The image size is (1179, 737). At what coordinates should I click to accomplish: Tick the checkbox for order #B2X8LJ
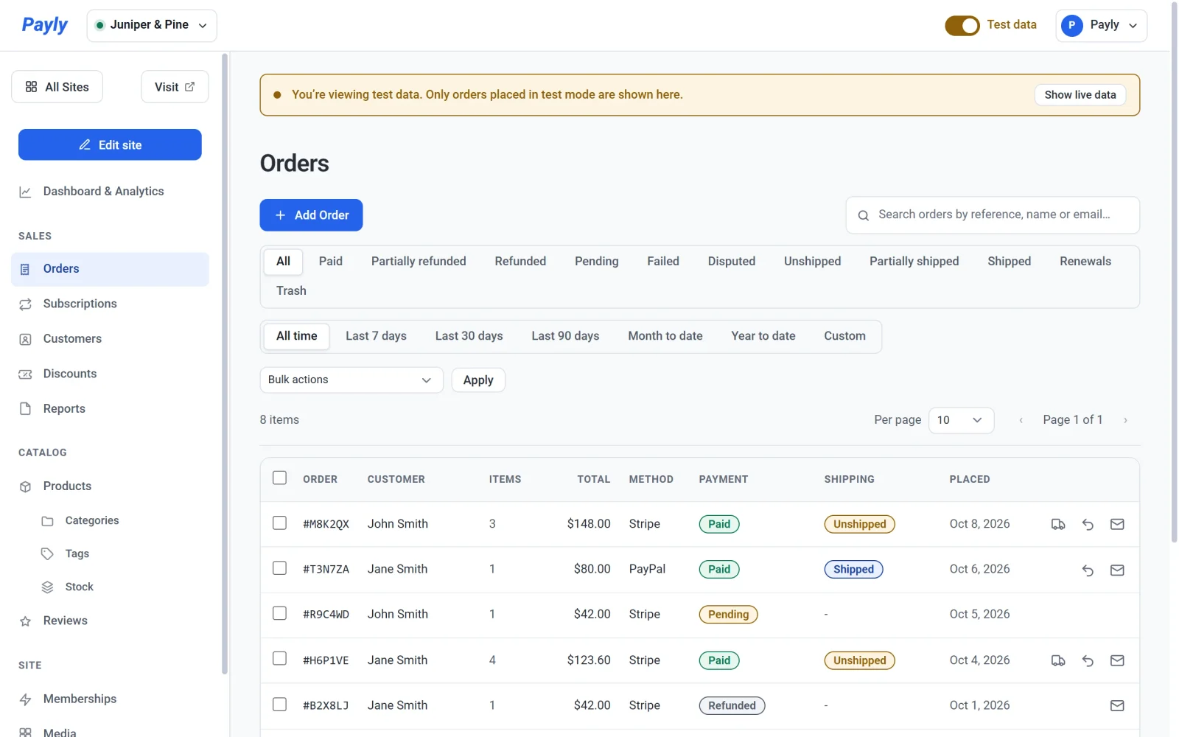click(279, 705)
